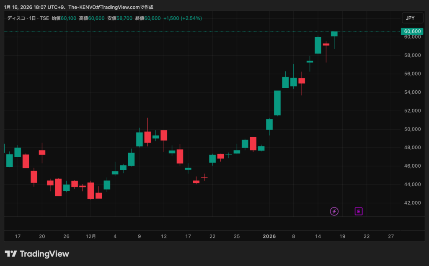Select the latest green candle at chart top

(334, 34)
